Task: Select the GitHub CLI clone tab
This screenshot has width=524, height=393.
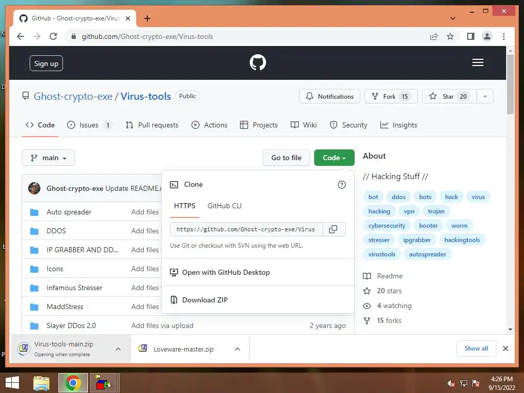Action: (225, 206)
